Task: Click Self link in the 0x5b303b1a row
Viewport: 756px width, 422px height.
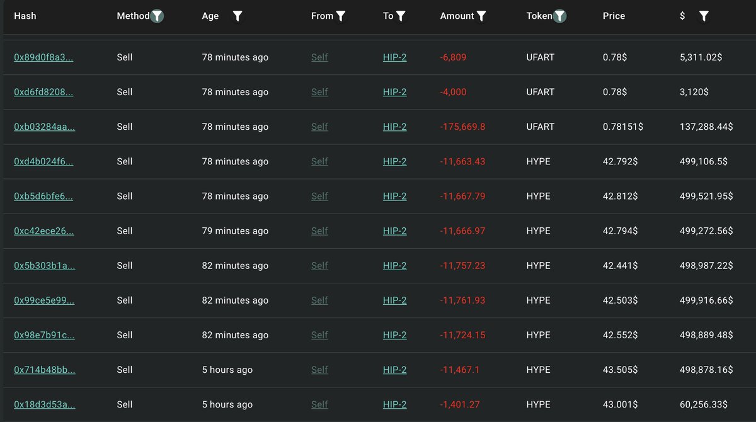Action: click(x=319, y=266)
